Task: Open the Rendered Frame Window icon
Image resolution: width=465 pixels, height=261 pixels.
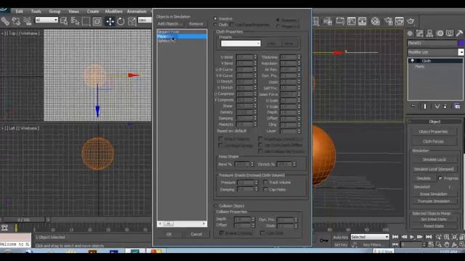Action: click(x=400, y=21)
